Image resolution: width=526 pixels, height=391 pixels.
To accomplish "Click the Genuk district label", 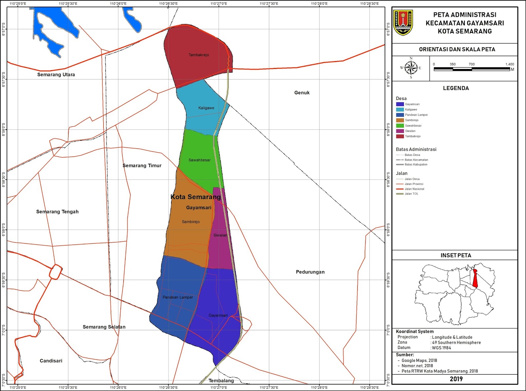I will click(x=302, y=93).
